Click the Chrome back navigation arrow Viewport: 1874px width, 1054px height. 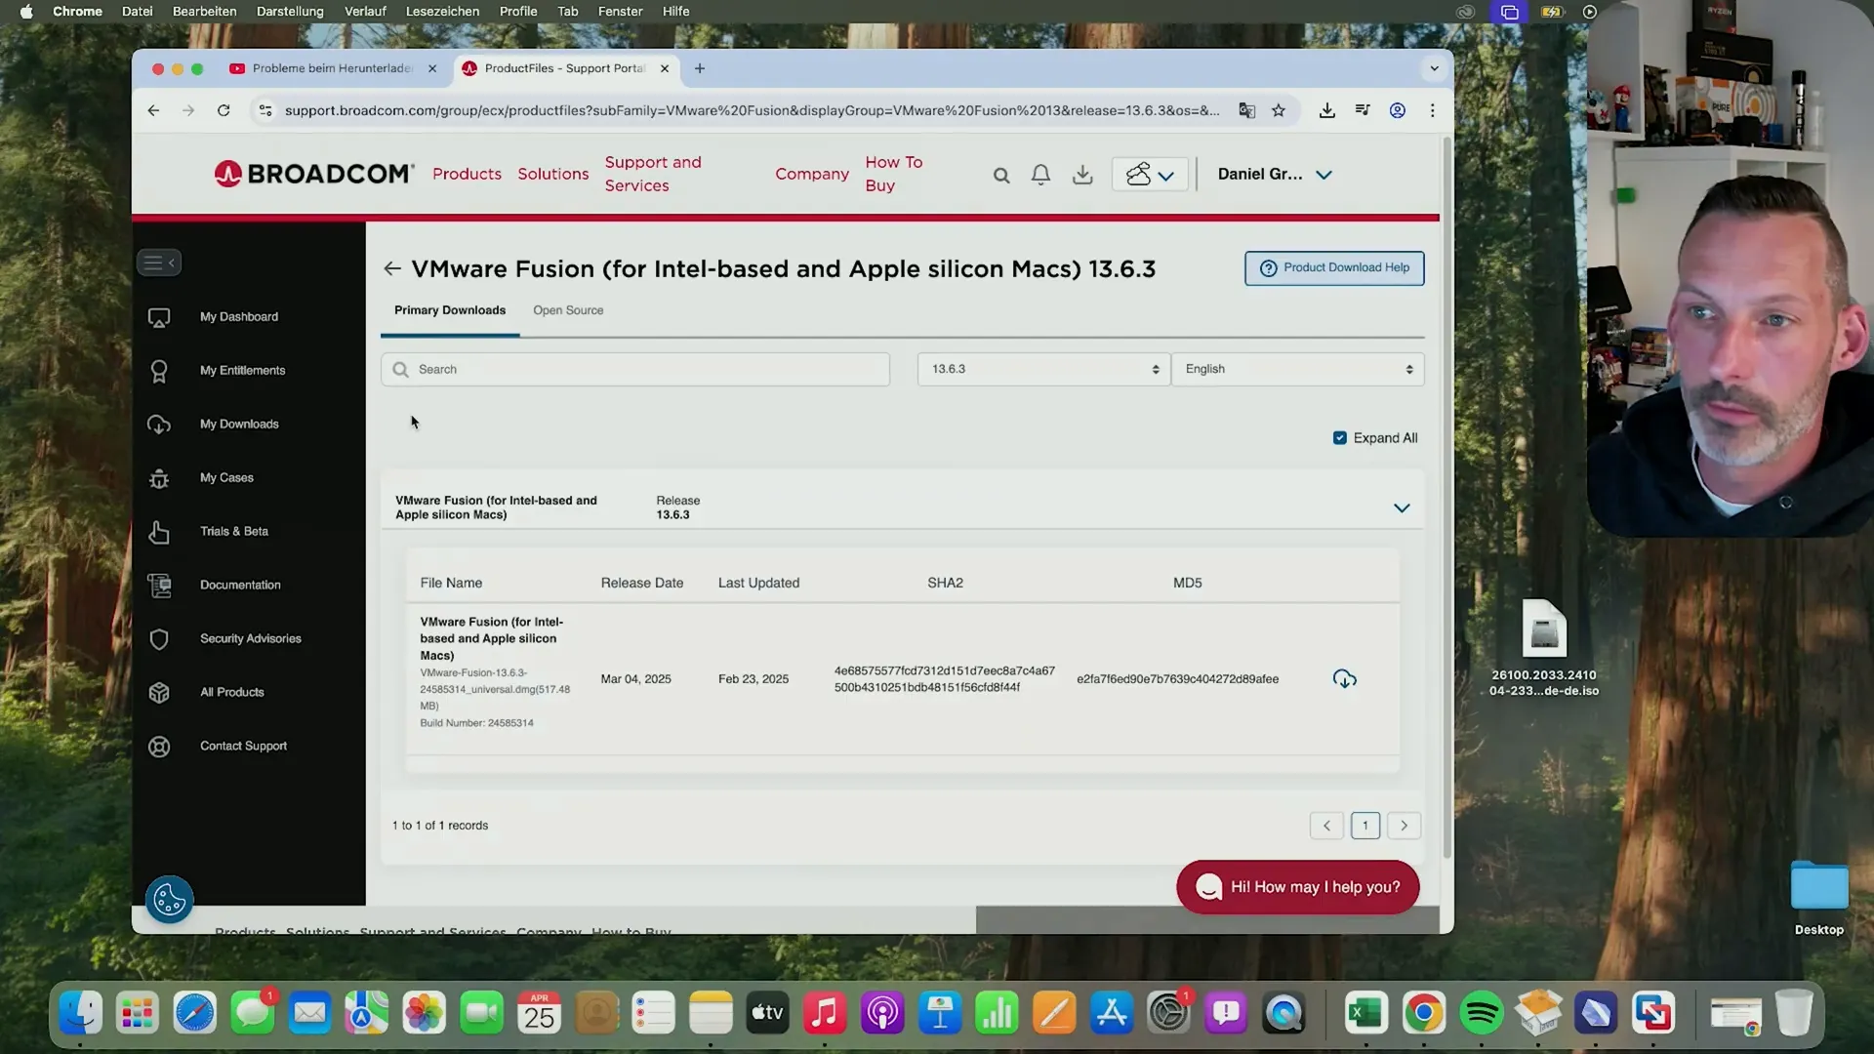(153, 110)
